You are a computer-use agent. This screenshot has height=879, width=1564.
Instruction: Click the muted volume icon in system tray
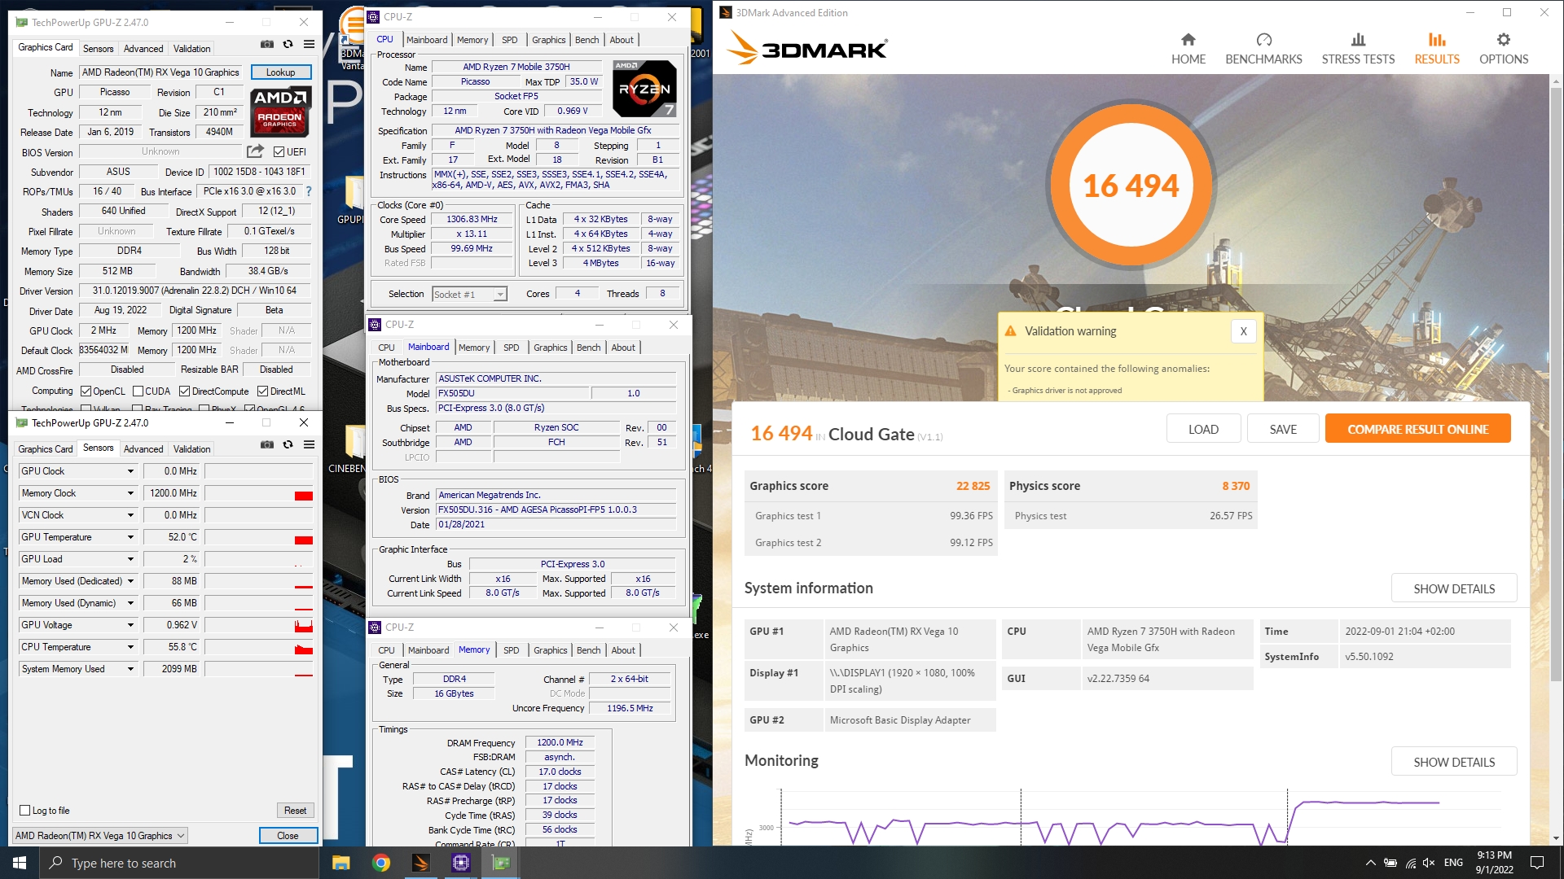tap(1429, 863)
